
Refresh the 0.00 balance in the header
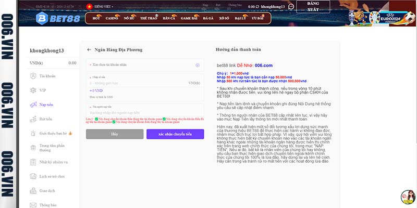pyautogui.click(x=257, y=7)
